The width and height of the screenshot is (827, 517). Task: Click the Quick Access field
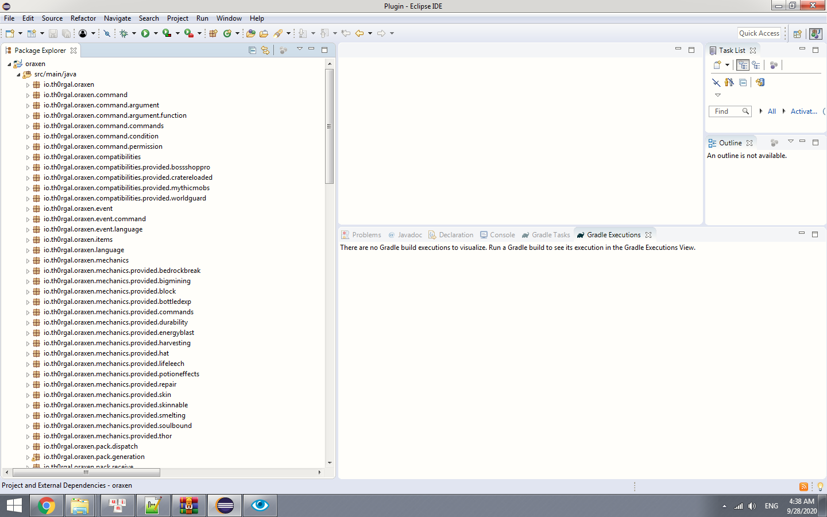(x=759, y=33)
